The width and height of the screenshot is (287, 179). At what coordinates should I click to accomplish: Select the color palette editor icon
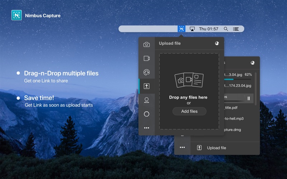[146, 72]
